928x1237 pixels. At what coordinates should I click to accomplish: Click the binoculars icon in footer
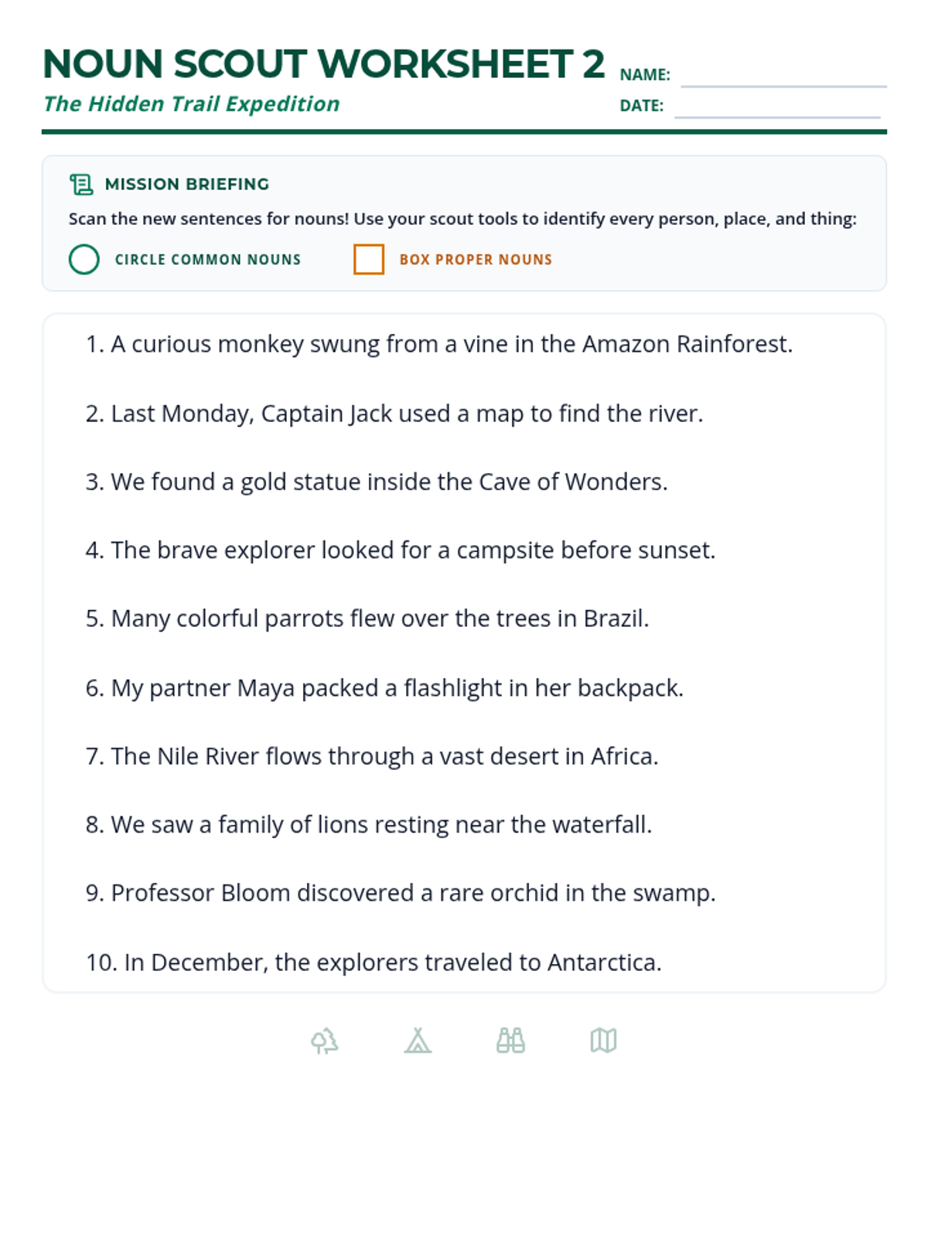(x=510, y=1041)
